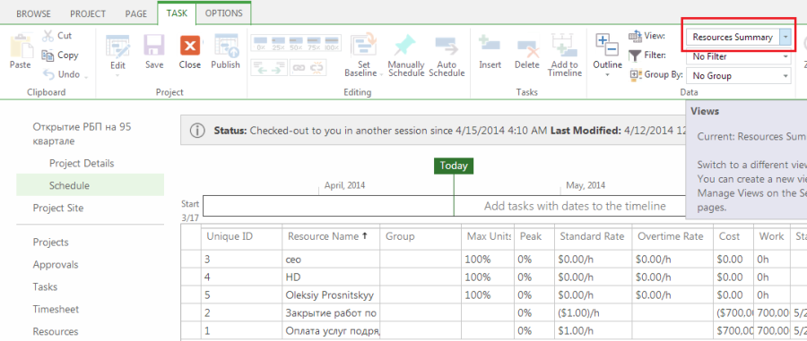Close the project using the red X icon
This screenshot has width=807, height=341.
(x=190, y=45)
